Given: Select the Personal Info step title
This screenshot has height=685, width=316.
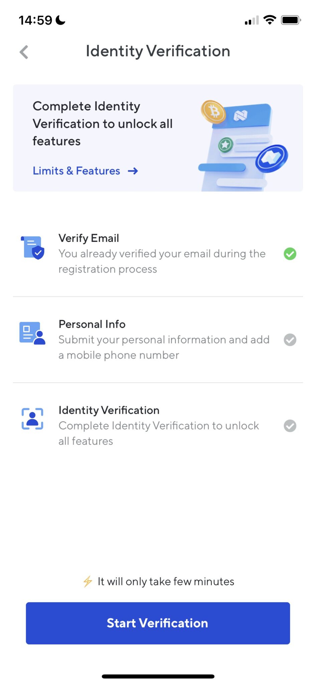Looking at the screenshot, I should [92, 324].
